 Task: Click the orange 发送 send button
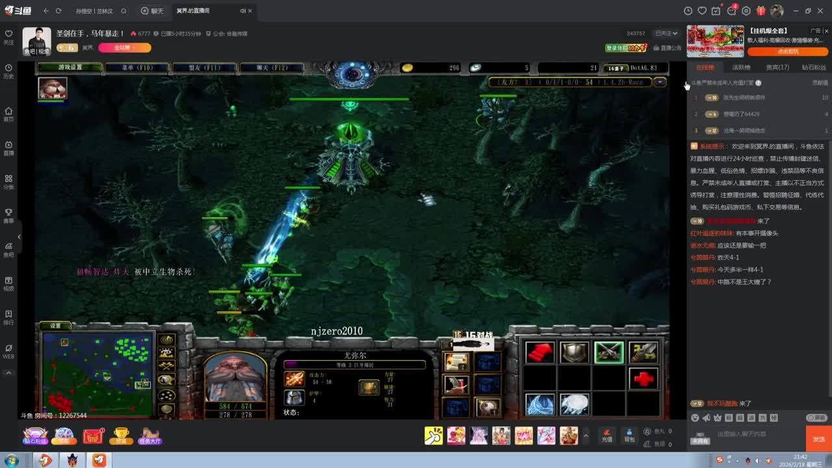(818, 439)
